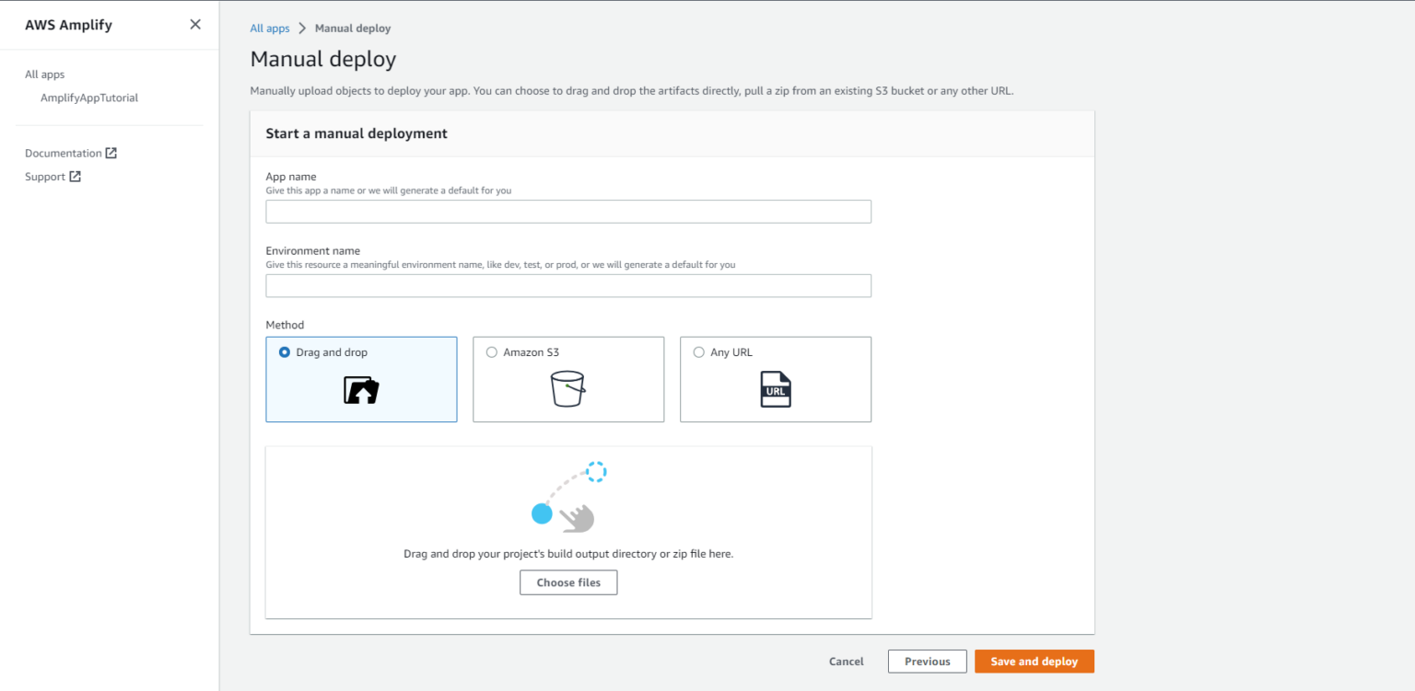Click the external link icon beside Support

pos(76,176)
